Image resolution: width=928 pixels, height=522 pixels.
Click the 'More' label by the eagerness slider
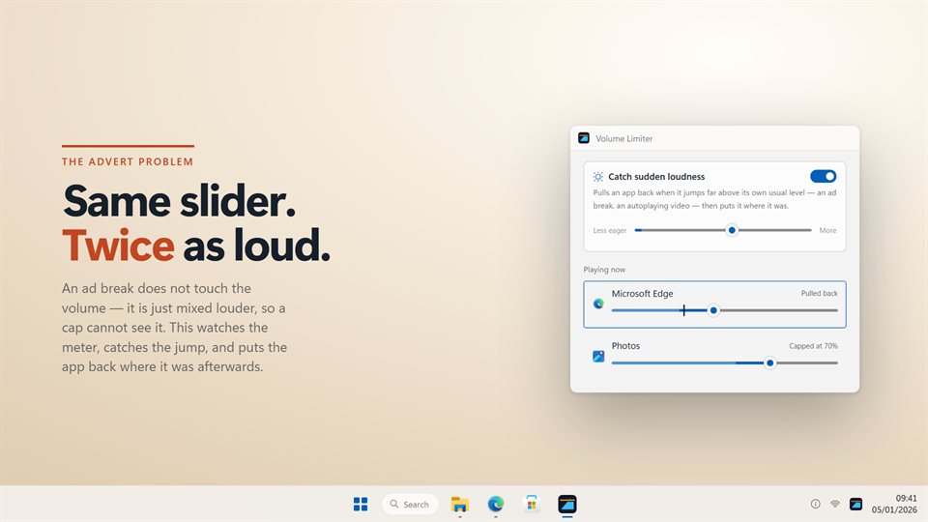pos(828,231)
